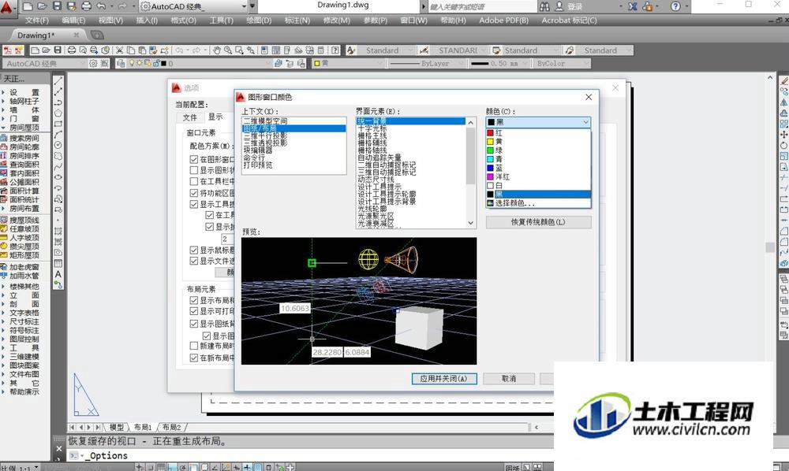Toggle the 在新布局中 checkbox in Options

click(x=194, y=358)
